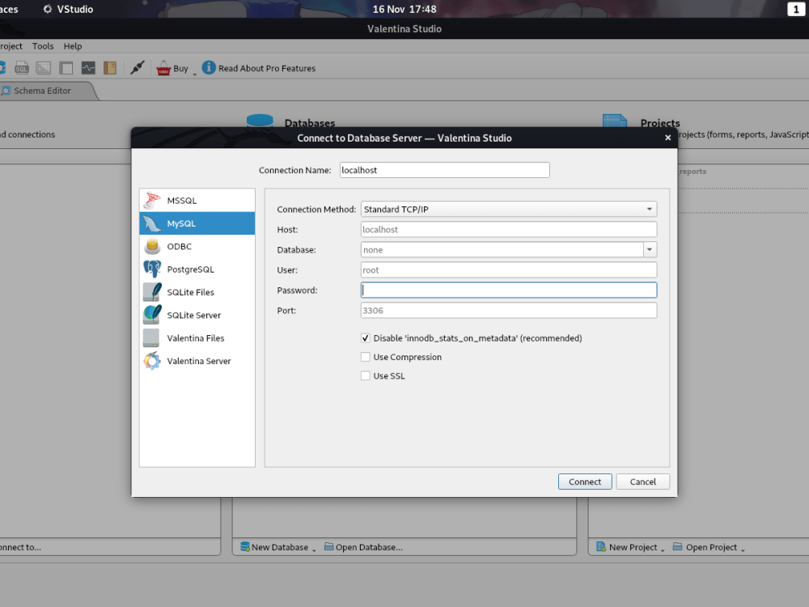Click the Connection Name input field
The height and width of the screenshot is (607, 809).
[x=444, y=170]
